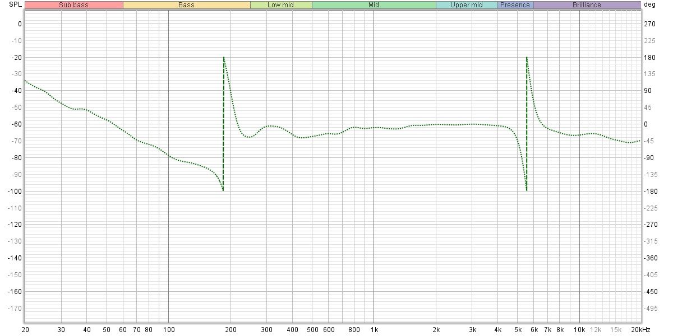The height and width of the screenshot is (336, 673).
Task: Click the -405 tick on degrees axis
Action: click(651, 275)
